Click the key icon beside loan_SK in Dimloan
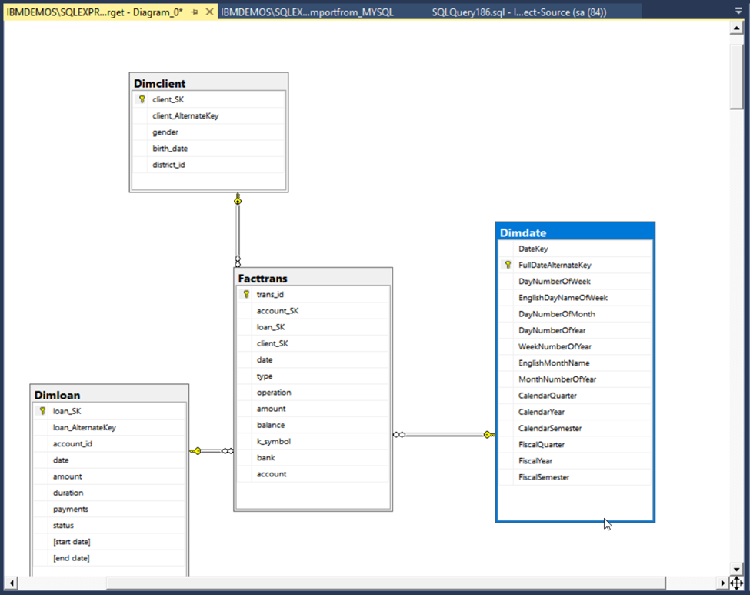750x595 pixels. point(42,410)
